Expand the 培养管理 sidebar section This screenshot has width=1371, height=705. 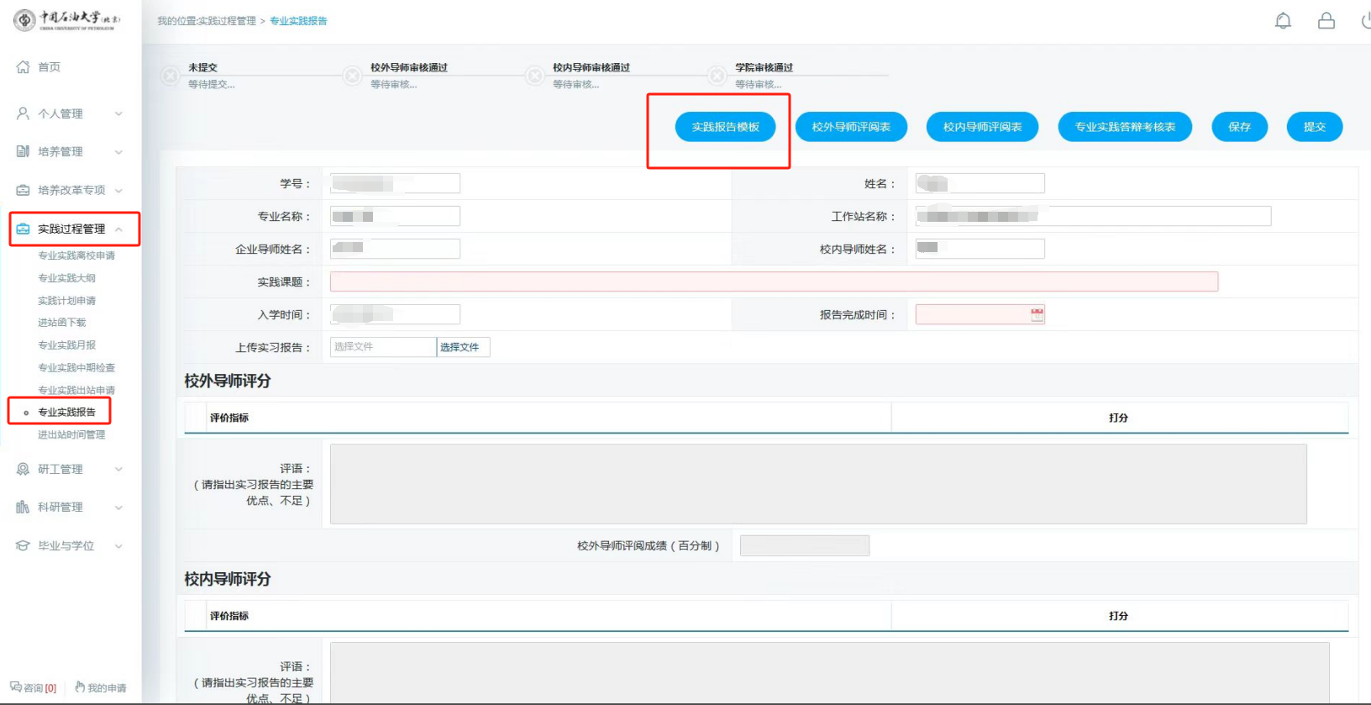point(118,152)
